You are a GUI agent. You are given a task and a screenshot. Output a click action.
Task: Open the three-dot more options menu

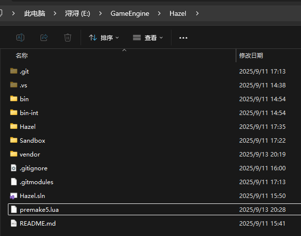pos(183,38)
